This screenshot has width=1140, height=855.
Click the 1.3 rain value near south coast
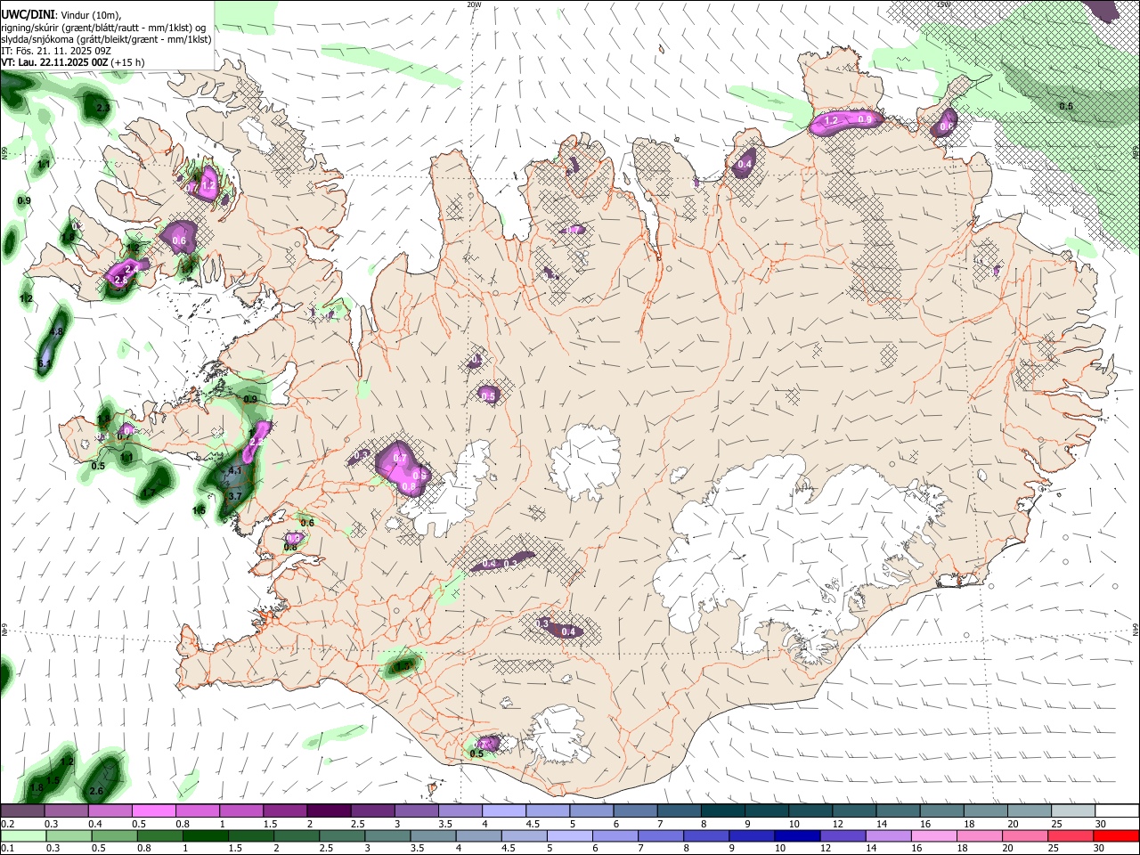[x=403, y=665]
